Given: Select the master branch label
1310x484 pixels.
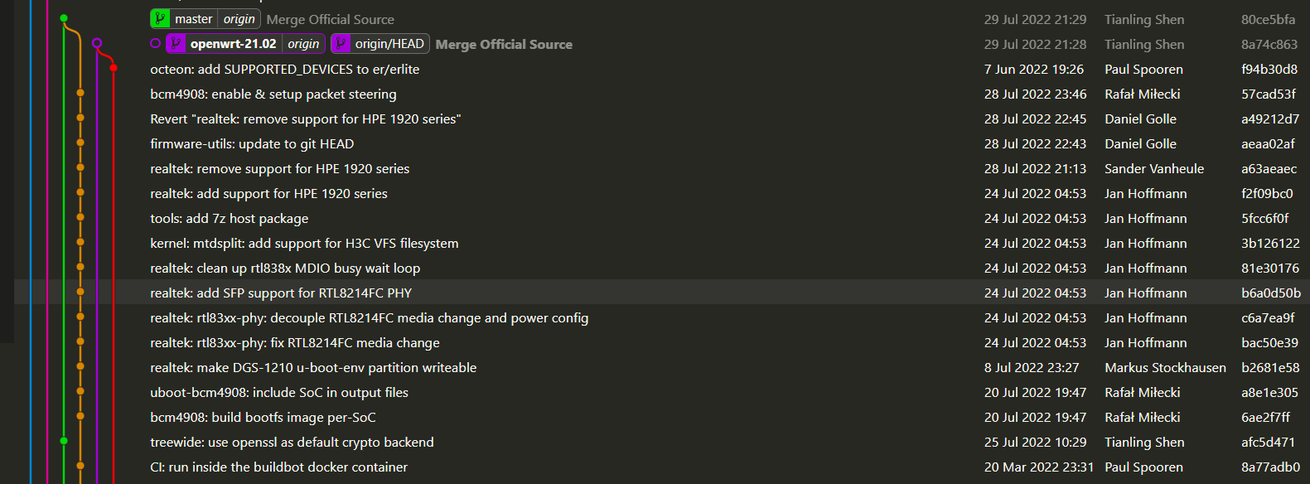Looking at the screenshot, I should [193, 19].
